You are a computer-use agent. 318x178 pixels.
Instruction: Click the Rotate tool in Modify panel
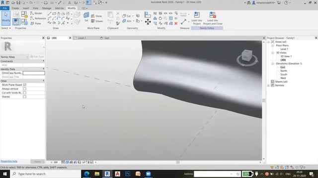tap(160, 18)
